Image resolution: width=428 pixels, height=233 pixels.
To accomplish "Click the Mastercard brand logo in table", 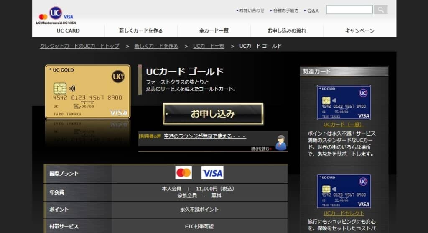I will (x=183, y=173).
